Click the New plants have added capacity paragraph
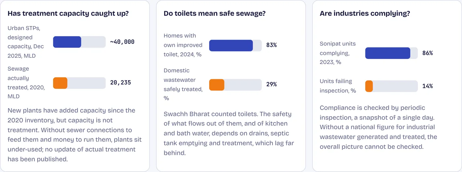The image size is (462, 172). (x=75, y=135)
